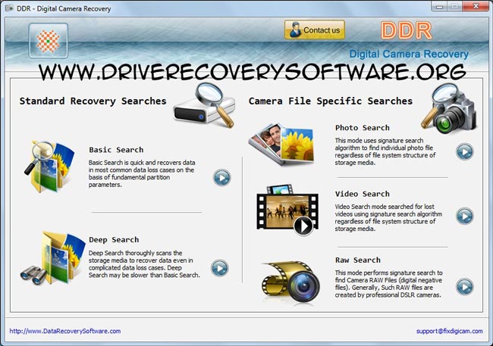
Task: Click the hard drive with magnifier icon
Action: (204, 107)
